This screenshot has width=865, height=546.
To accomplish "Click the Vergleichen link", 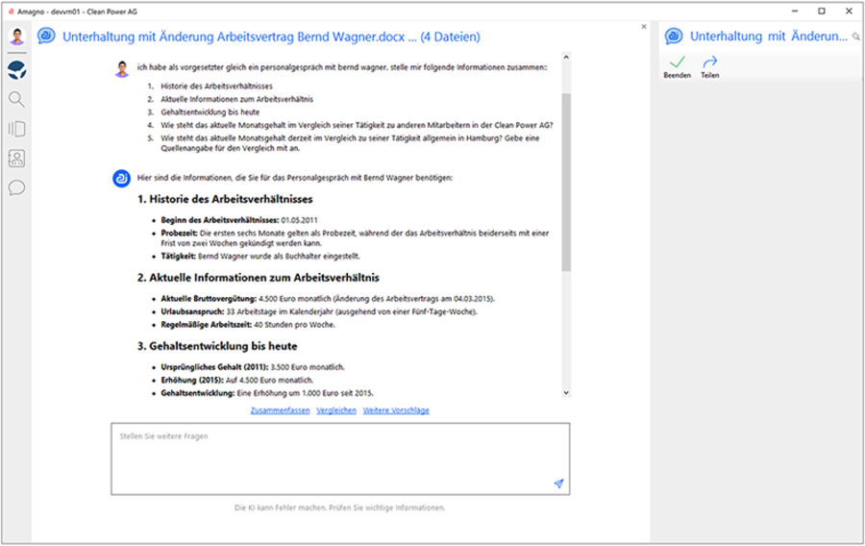I will [x=336, y=410].
